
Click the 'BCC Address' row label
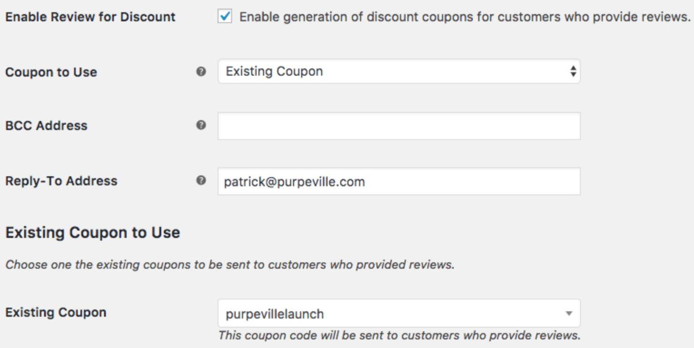(46, 126)
